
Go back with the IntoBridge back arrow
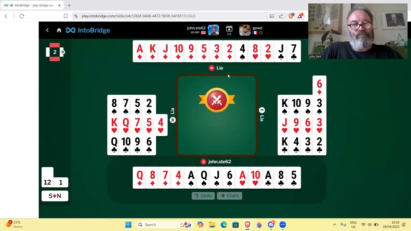(47, 30)
